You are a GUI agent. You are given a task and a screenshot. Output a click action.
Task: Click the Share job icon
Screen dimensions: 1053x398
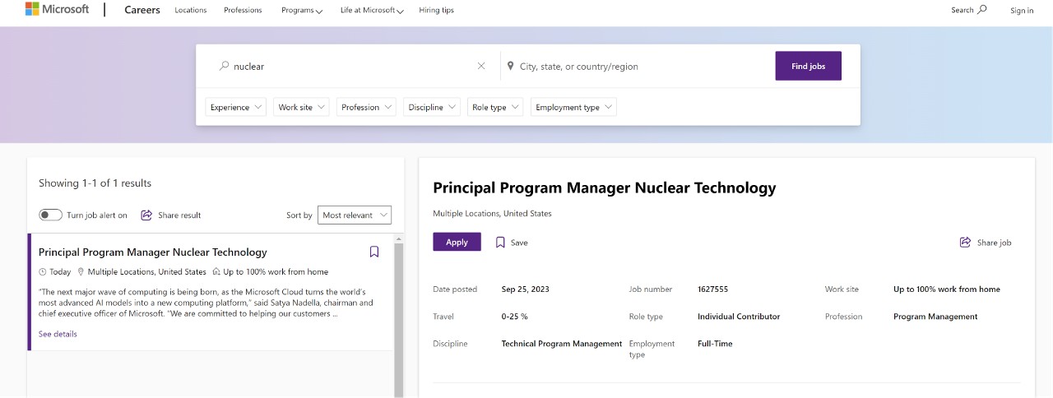(965, 243)
